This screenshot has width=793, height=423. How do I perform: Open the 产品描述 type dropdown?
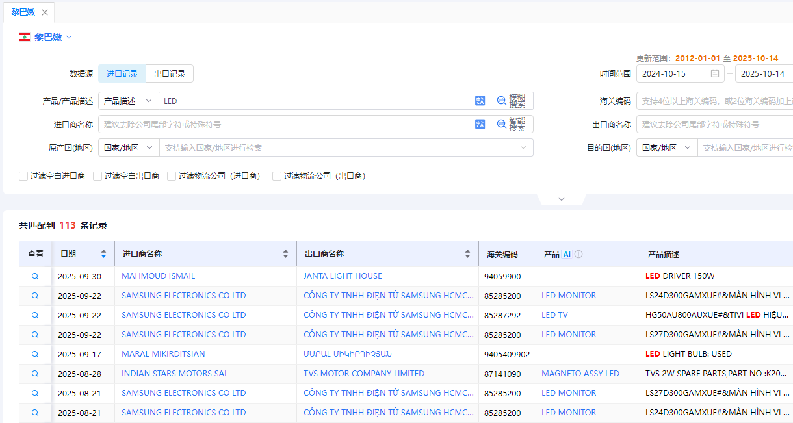click(128, 101)
